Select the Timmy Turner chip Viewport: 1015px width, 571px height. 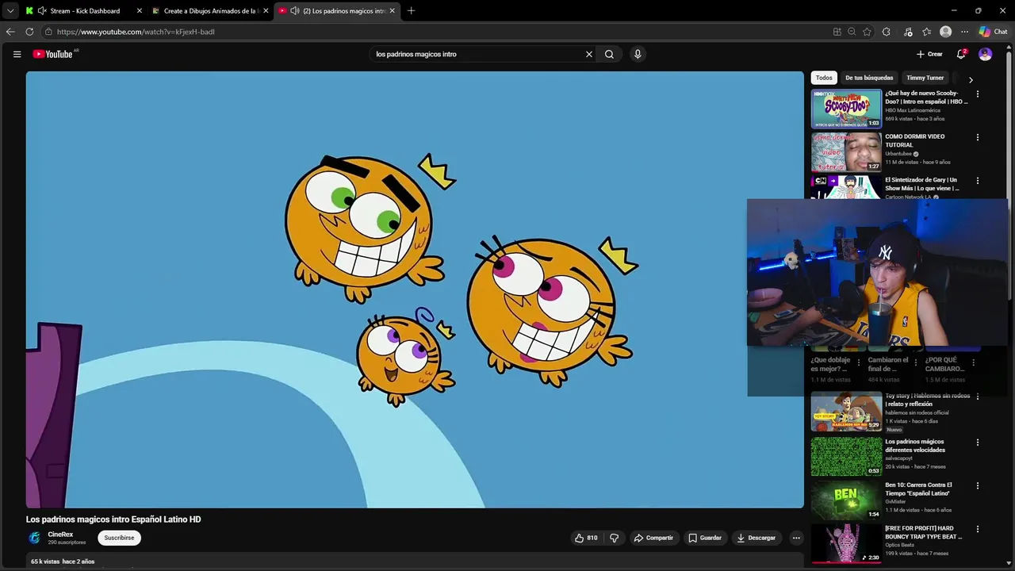925,78
